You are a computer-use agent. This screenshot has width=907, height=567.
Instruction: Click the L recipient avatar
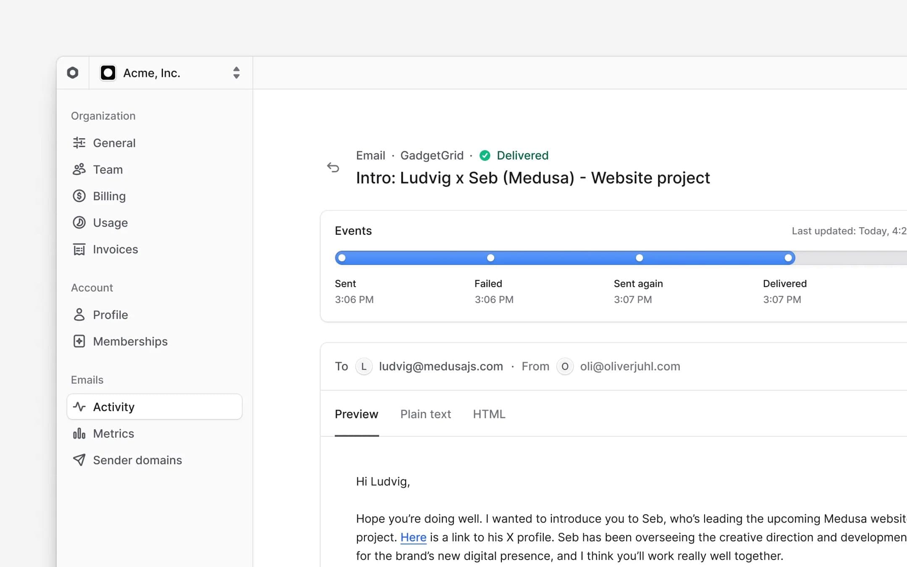tap(364, 366)
